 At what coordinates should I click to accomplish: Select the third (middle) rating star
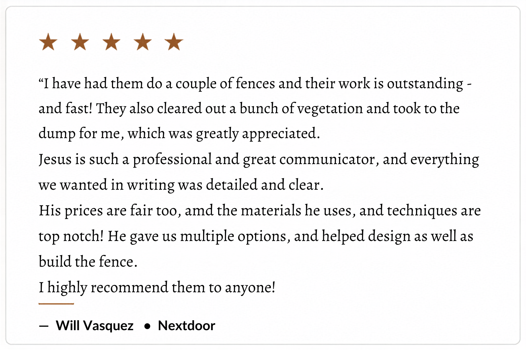tap(111, 42)
